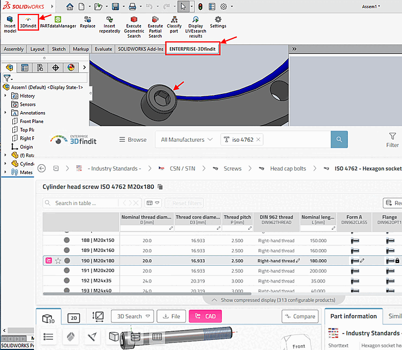This screenshot has height=350, width=402.
Task: Click the Save icon
Action: click(x=115, y=6)
